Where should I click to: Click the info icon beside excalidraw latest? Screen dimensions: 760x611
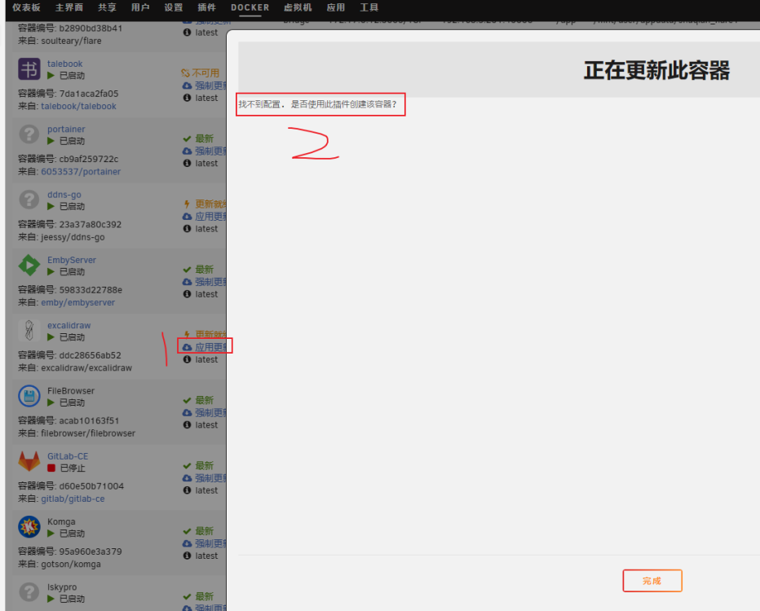(x=187, y=359)
